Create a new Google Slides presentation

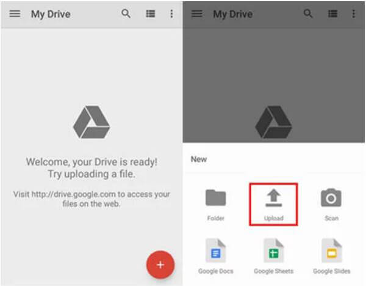(331, 256)
